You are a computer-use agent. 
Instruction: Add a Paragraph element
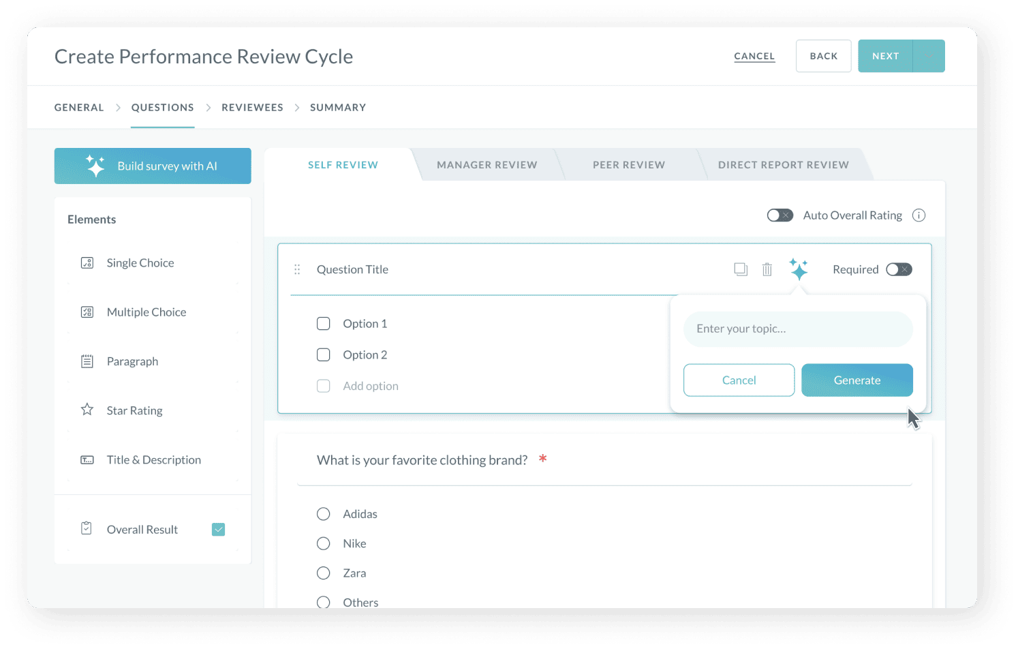click(x=132, y=361)
